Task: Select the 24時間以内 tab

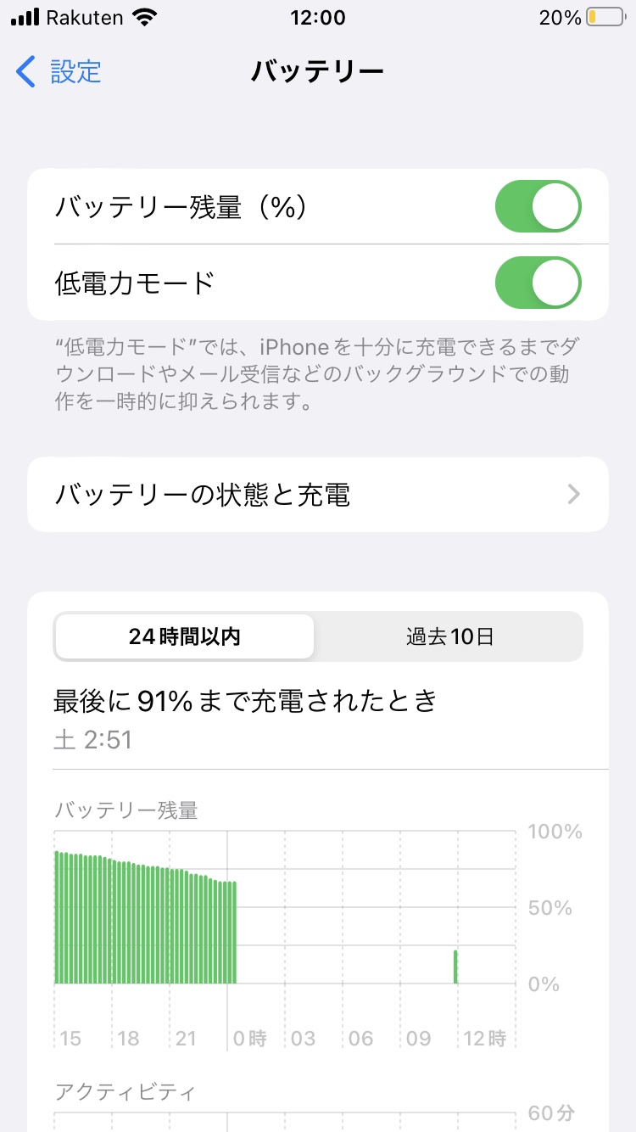Action: point(185,636)
